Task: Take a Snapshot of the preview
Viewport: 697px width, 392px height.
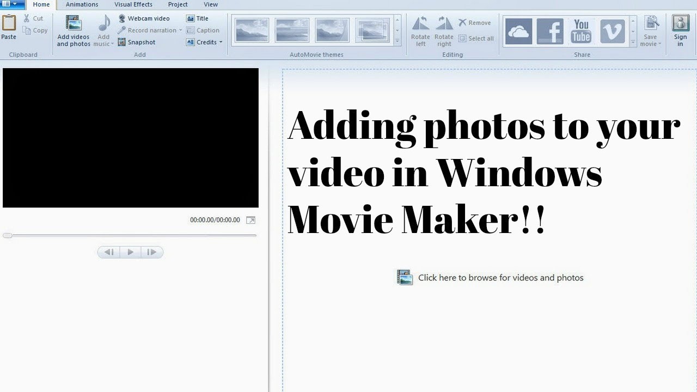Action: point(137,42)
